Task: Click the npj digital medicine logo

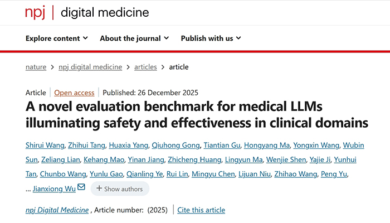Action: coord(87,12)
